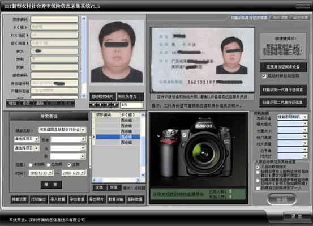Viewport: 313px width, 226px height.
Task: Open the 曝光模式 dropdown
Action: pyautogui.click(x=305, y=124)
